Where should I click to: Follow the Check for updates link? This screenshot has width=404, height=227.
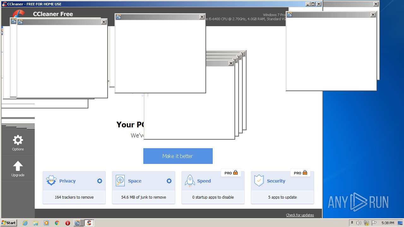(x=300, y=215)
